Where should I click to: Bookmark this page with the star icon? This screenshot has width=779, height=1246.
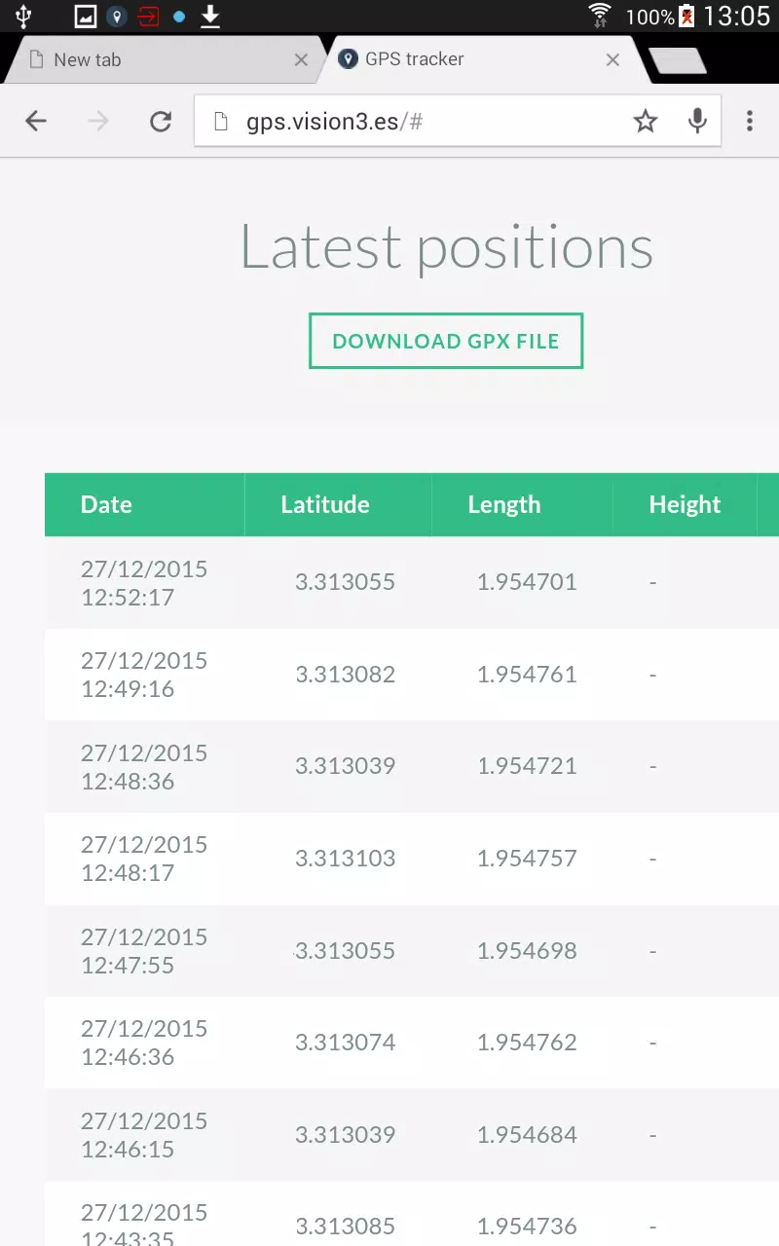tap(646, 121)
